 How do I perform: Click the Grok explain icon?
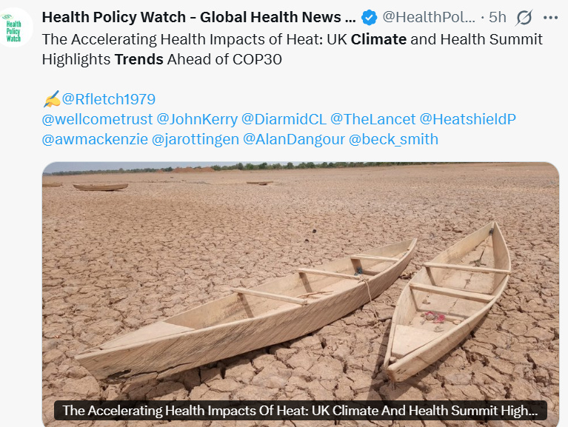pos(524,18)
